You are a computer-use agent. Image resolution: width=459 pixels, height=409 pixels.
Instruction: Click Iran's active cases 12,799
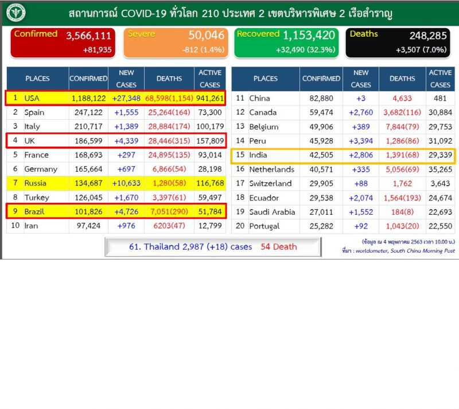pyautogui.click(x=210, y=226)
